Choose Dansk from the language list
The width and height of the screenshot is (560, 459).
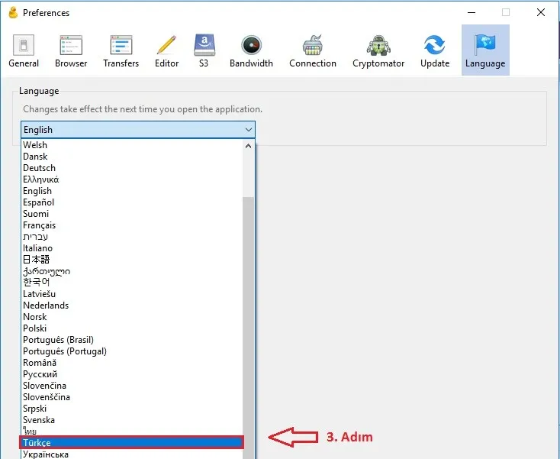(x=132, y=157)
